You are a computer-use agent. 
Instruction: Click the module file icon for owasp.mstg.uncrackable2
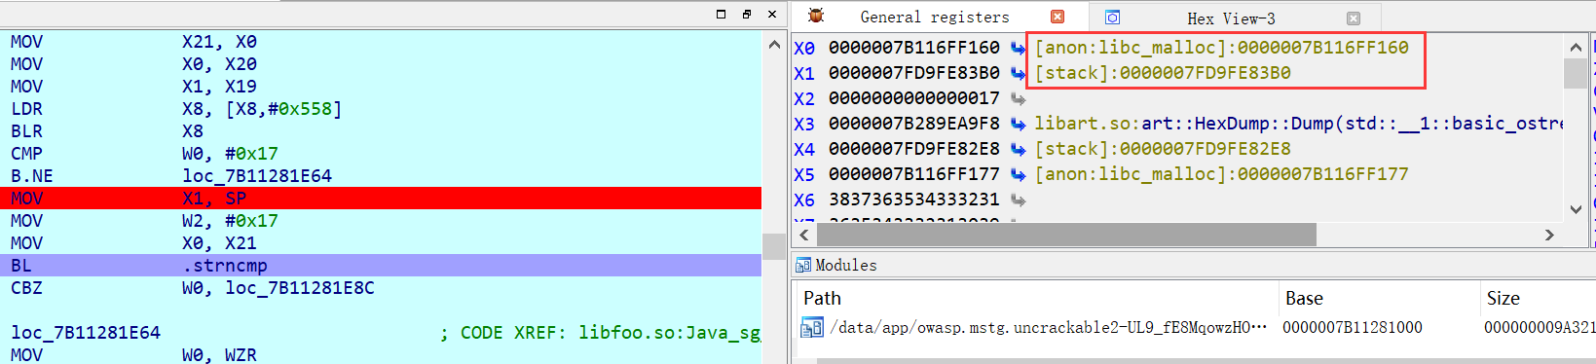point(811,328)
